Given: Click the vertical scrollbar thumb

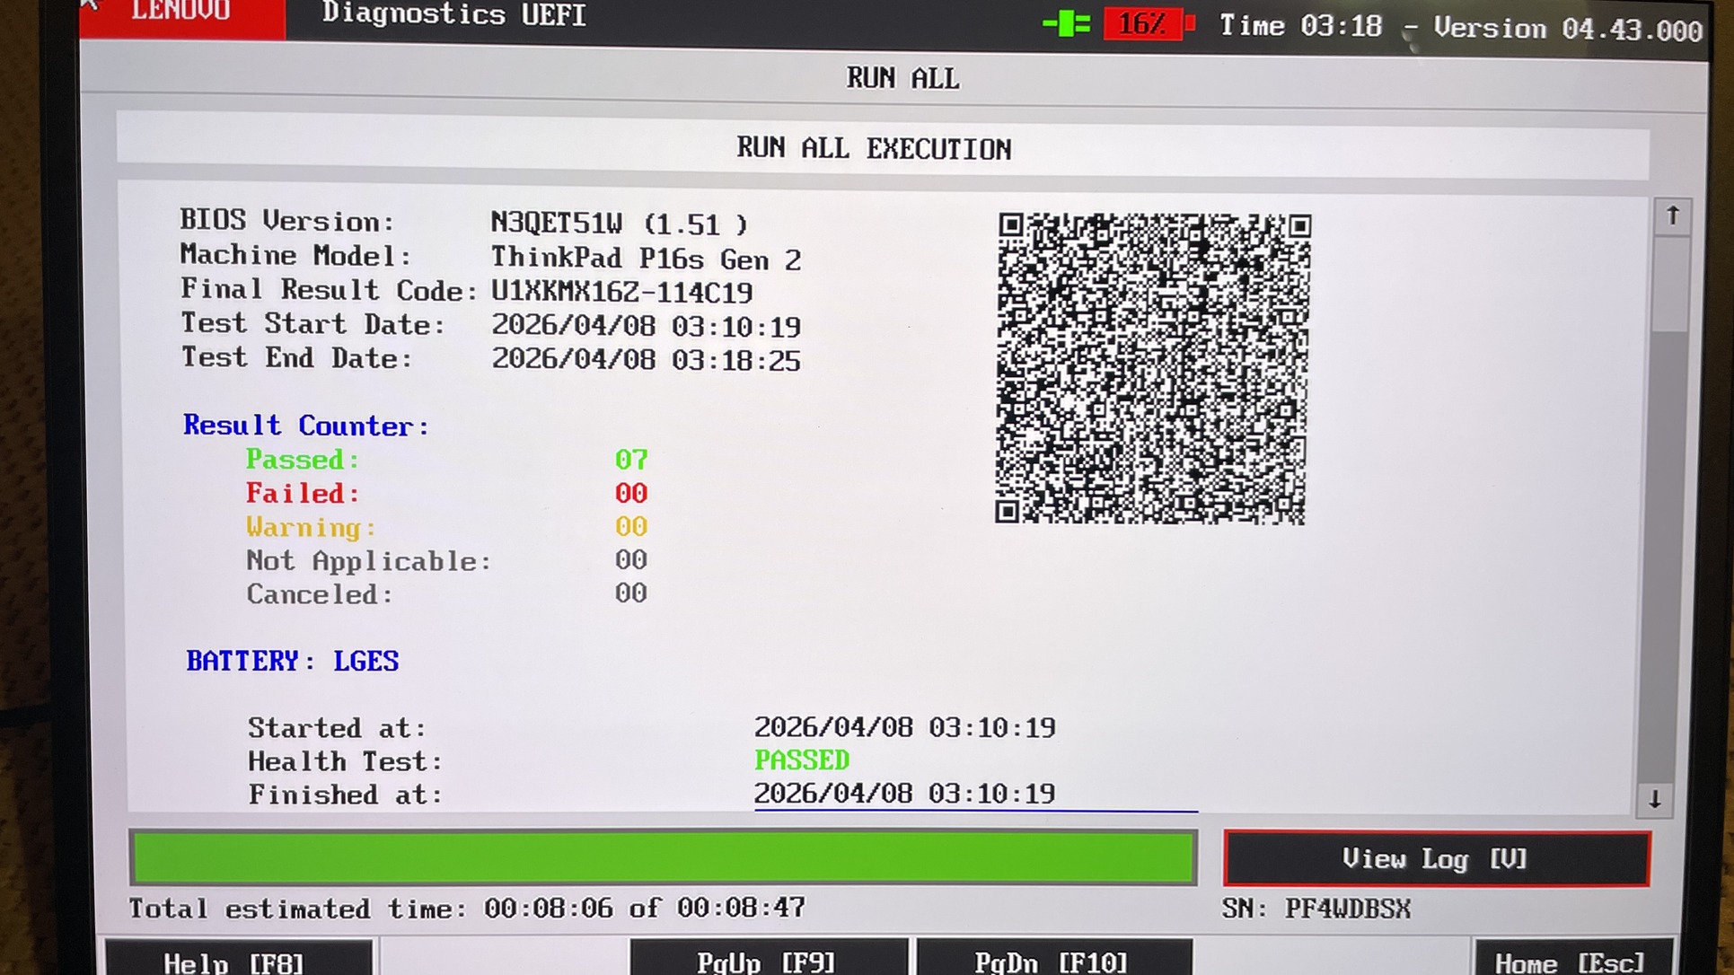Looking at the screenshot, I should coord(1670,285).
